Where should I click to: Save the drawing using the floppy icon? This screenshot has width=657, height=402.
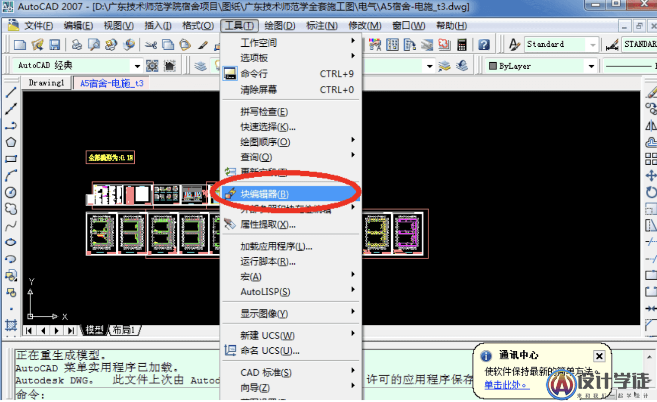click(55, 45)
